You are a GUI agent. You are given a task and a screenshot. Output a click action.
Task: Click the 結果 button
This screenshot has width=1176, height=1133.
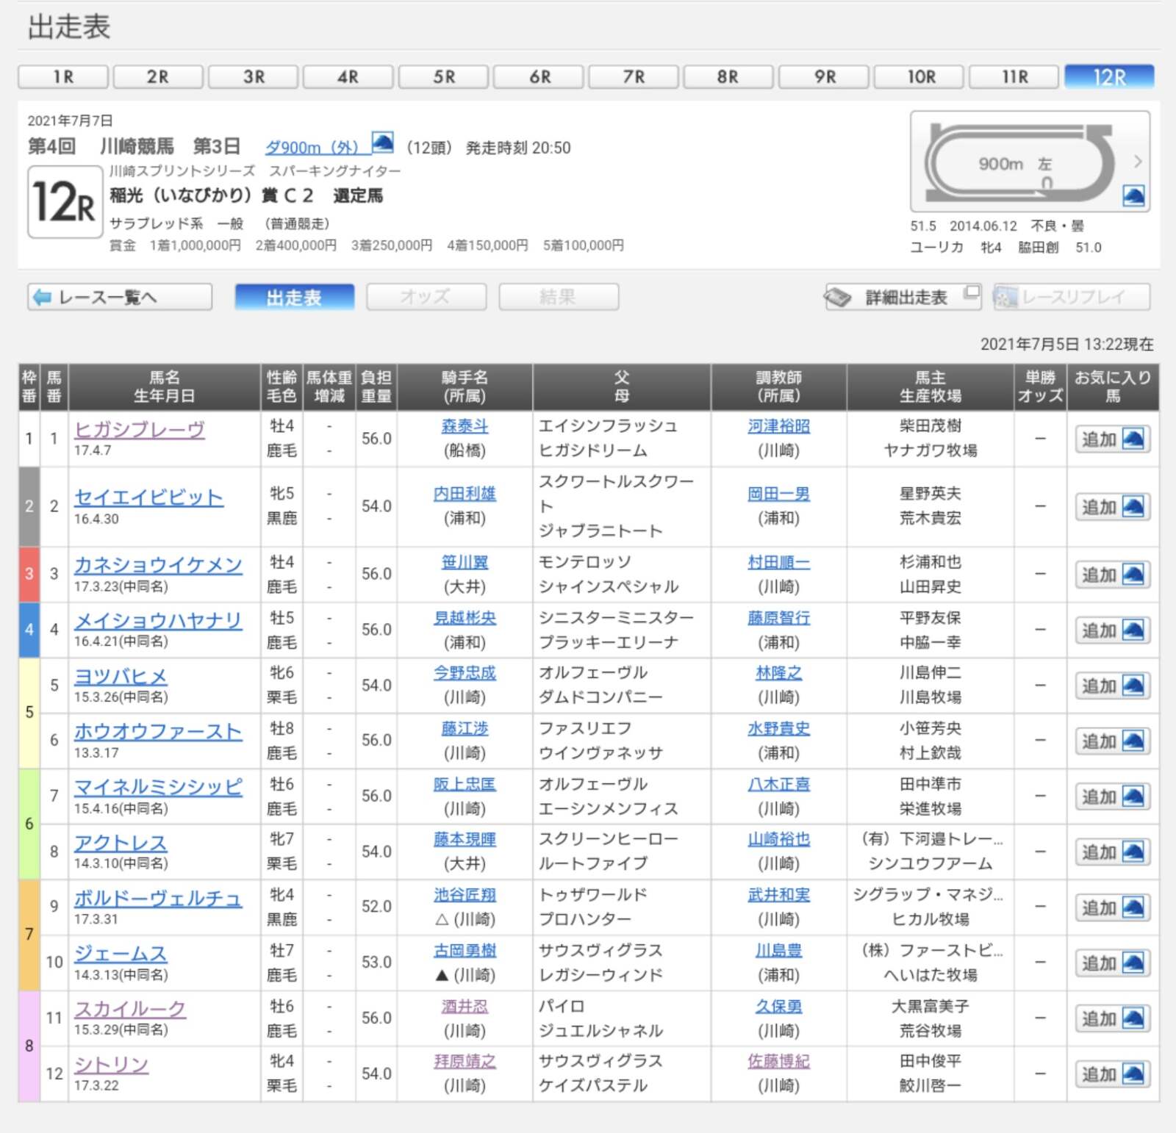[559, 297]
